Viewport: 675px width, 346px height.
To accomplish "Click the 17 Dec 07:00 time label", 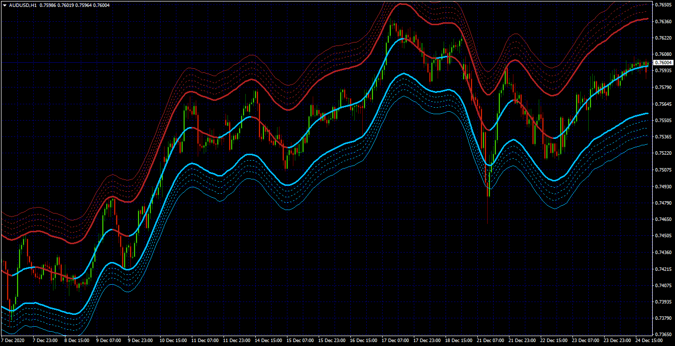I will (x=395, y=341).
